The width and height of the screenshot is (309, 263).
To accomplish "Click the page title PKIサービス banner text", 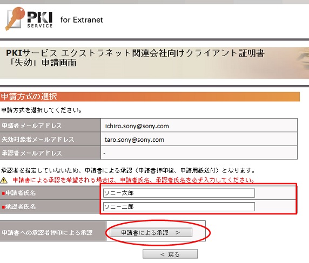I will click(x=135, y=58).
